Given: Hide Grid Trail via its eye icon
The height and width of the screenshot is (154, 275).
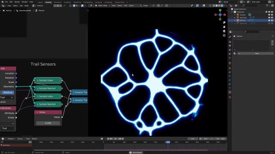Looking at the screenshot, I should [x=269, y=18].
